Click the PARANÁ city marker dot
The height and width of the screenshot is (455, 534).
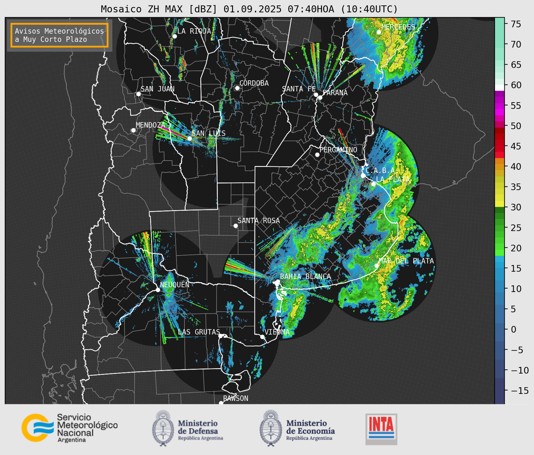pos(320,97)
